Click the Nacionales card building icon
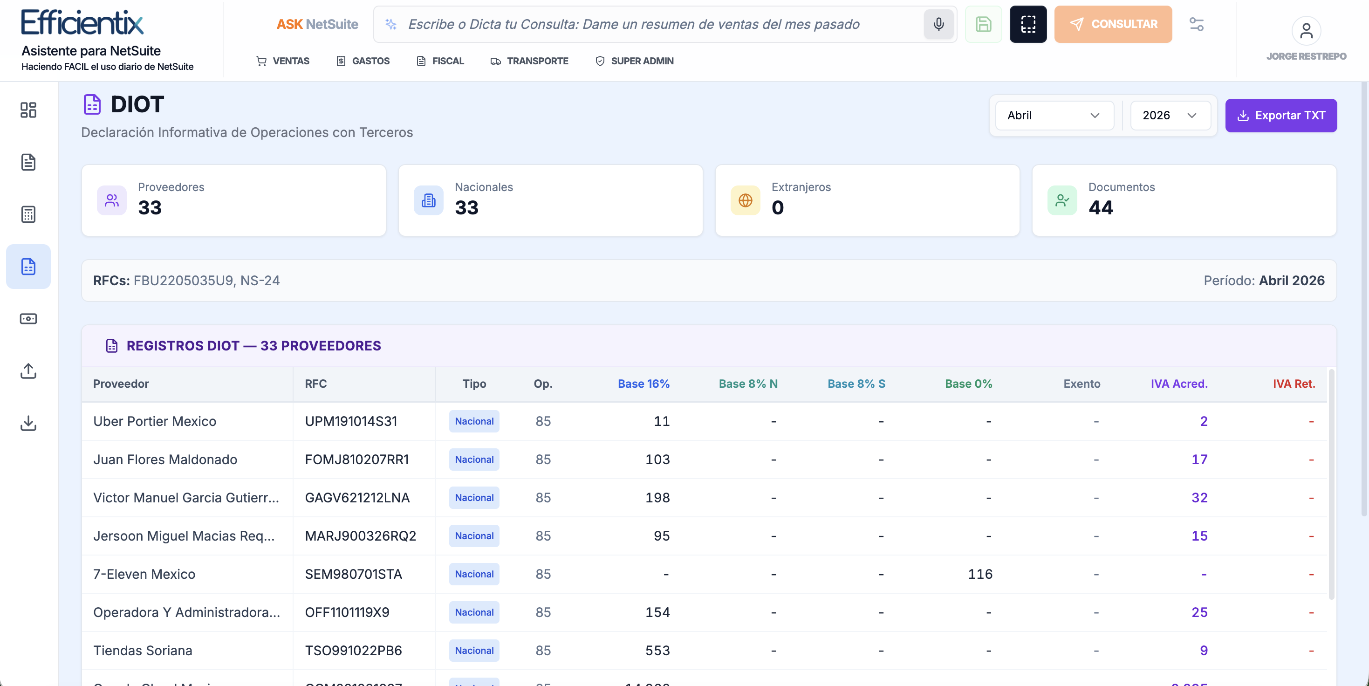The image size is (1369, 686). [x=428, y=200]
